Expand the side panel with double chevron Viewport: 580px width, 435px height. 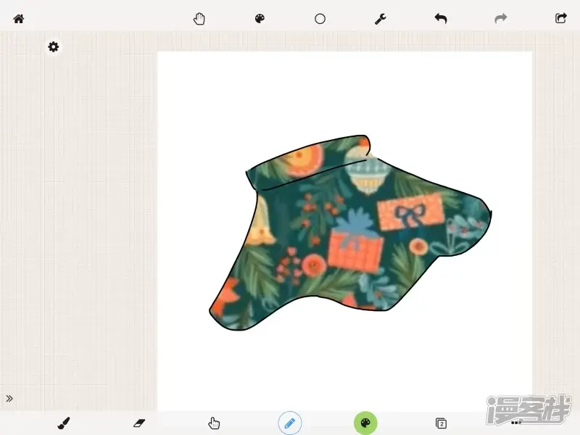click(9, 398)
